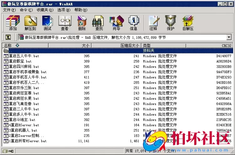Screen dimensions: 235x155
Task: Select file 1重启所有WServer.bat
Action: (x=28, y=141)
